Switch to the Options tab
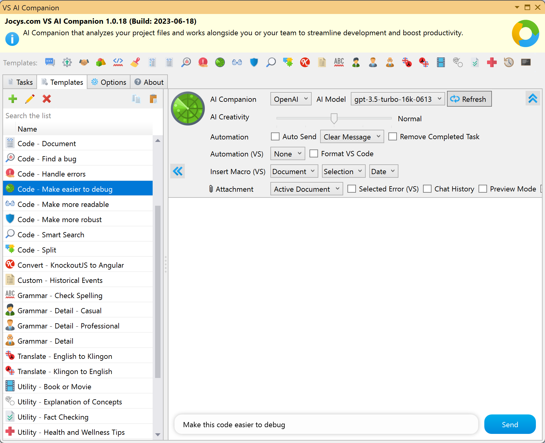Screen dimensions: 545x443 click(x=109, y=82)
